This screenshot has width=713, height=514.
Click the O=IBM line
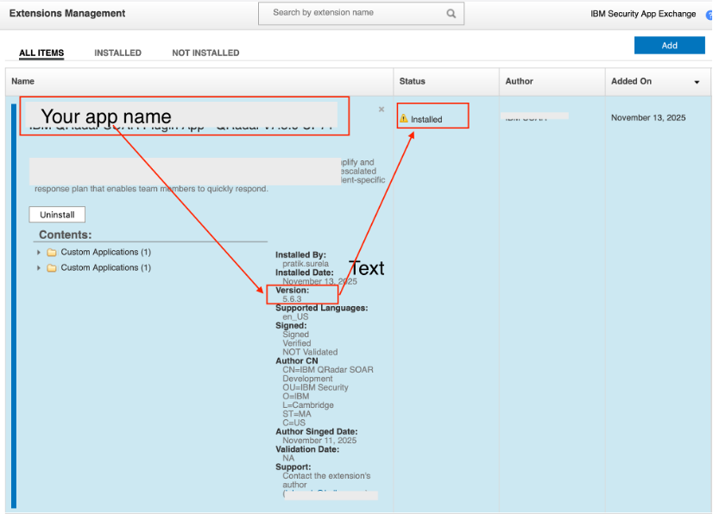click(x=295, y=397)
